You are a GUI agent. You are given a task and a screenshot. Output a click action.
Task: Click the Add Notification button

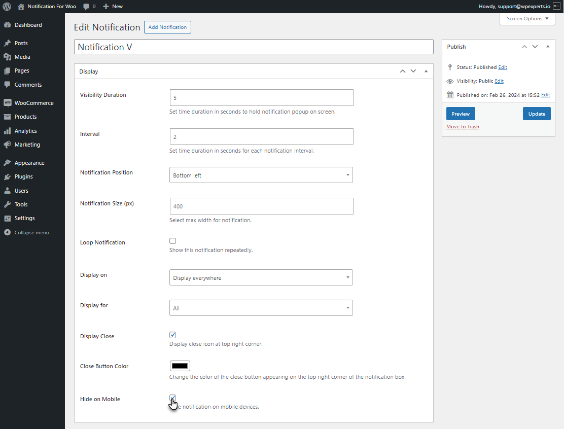click(x=167, y=27)
